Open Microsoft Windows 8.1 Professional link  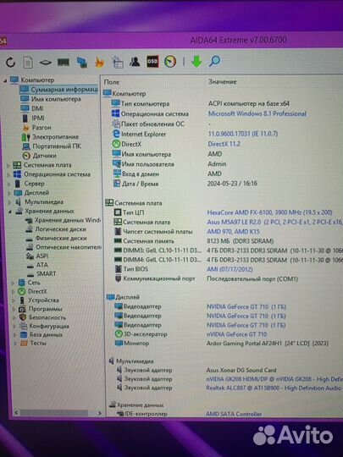coord(257,113)
